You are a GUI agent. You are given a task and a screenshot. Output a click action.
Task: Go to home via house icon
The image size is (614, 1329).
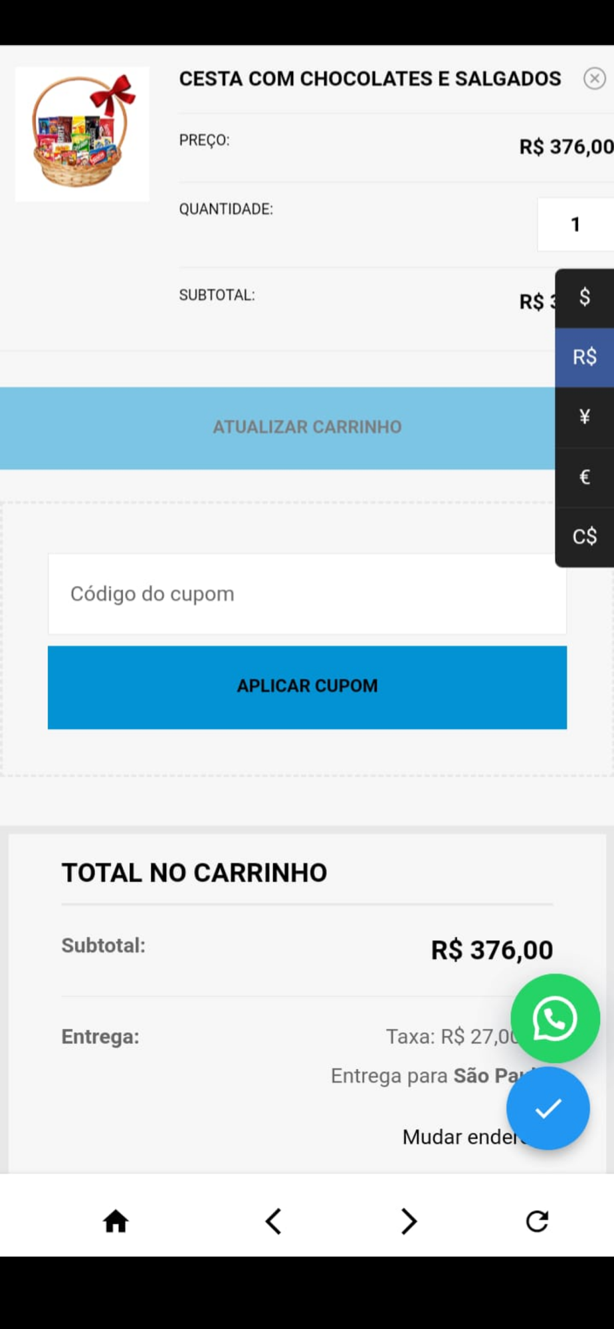pyautogui.click(x=116, y=1221)
